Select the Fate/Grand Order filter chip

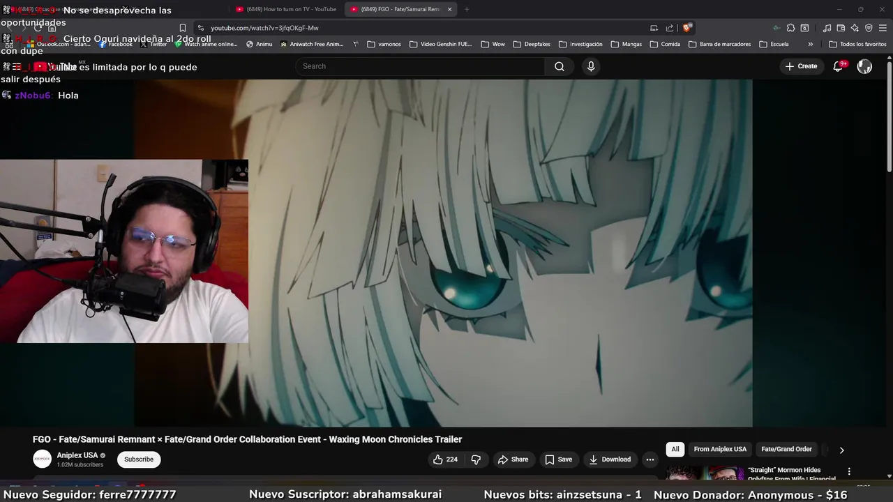pyautogui.click(x=786, y=449)
